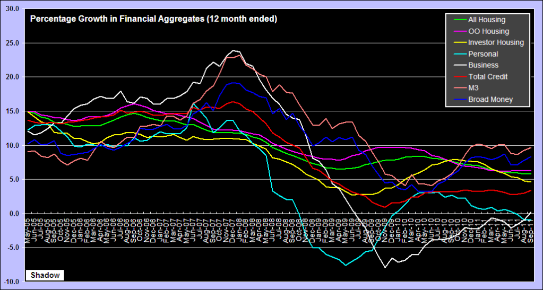Click the 30.0 y-axis label
The image size is (543, 290).
pos(12,9)
